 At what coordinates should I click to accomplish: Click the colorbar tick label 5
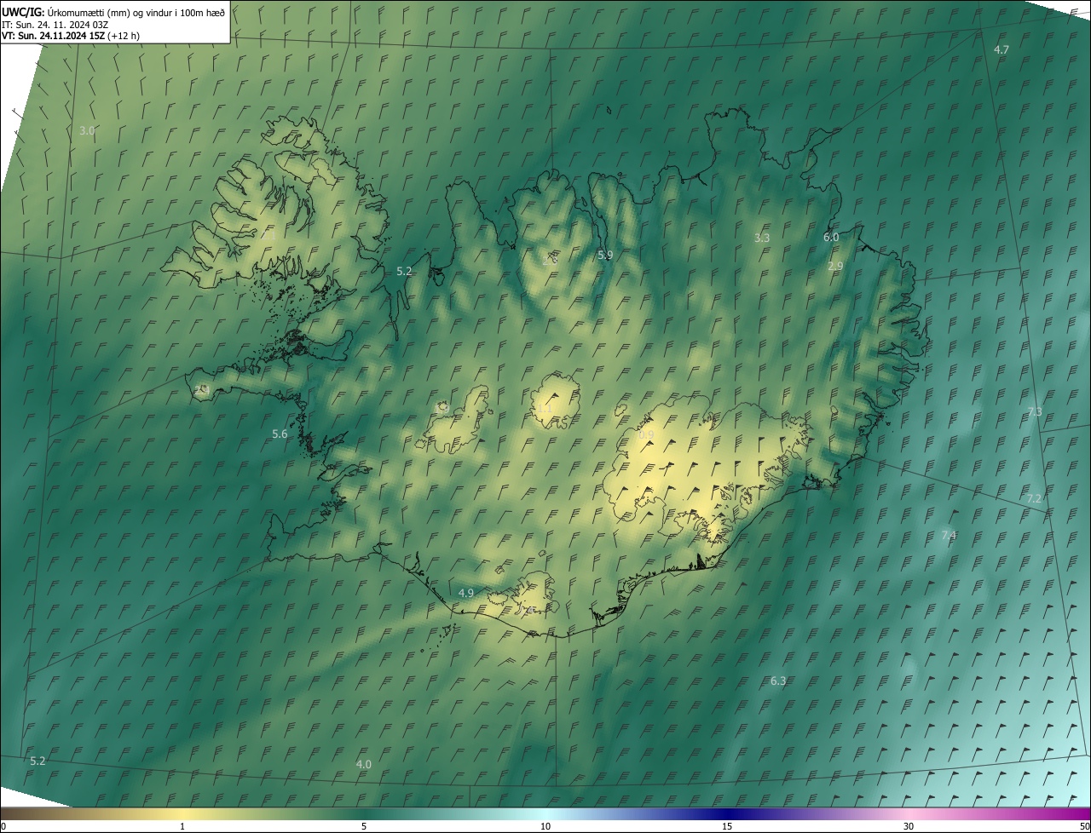tap(364, 826)
